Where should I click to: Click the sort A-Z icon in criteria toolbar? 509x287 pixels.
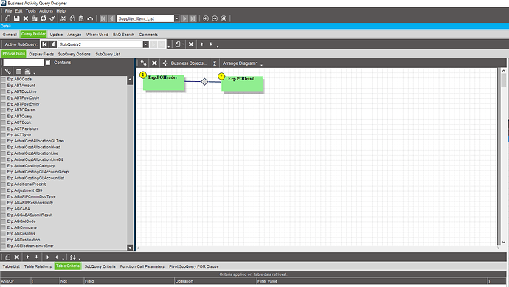[73, 257]
